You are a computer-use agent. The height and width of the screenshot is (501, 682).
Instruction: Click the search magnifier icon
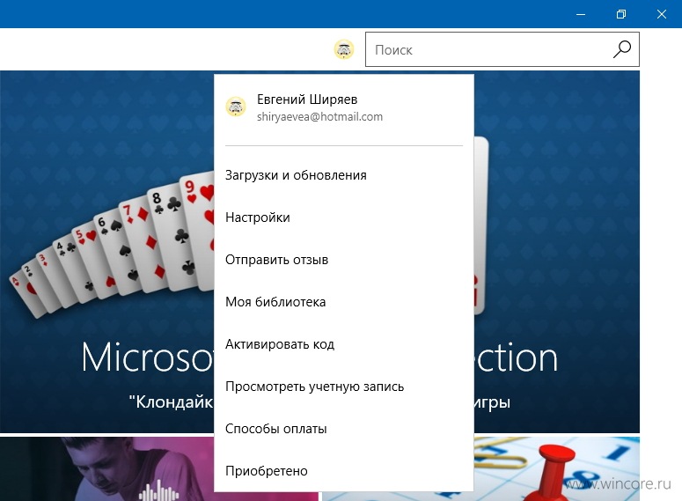pos(622,49)
